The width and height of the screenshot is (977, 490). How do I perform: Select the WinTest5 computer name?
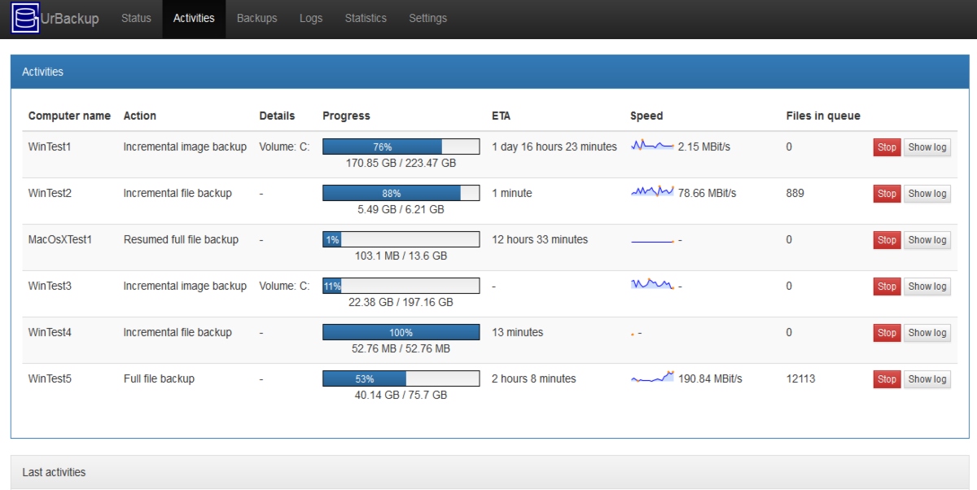point(50,378)
